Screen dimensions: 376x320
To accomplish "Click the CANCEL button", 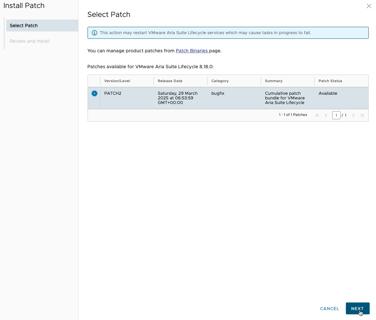I will tap(330, 308).
